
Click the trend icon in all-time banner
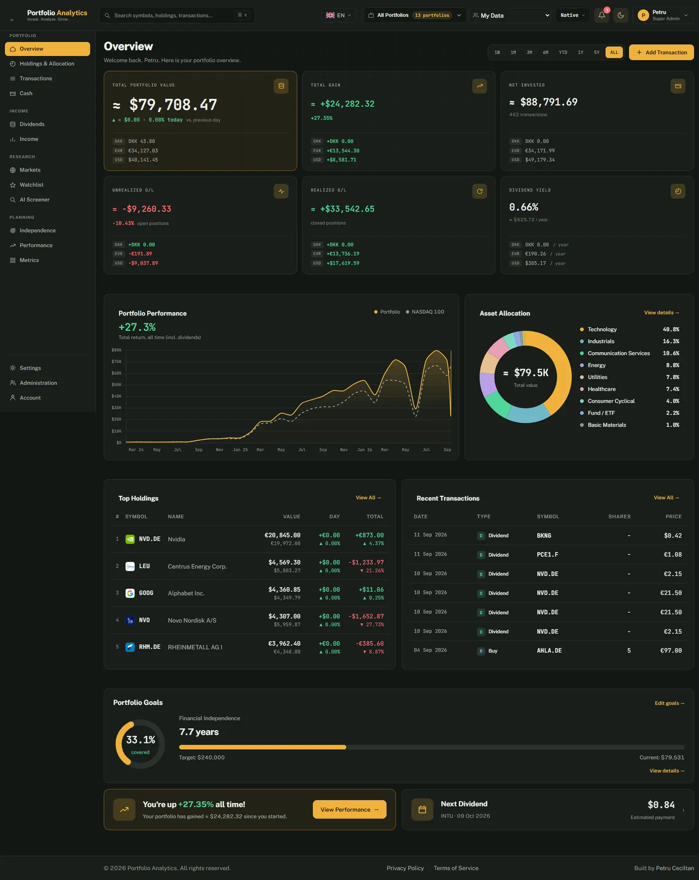[124, 810]
